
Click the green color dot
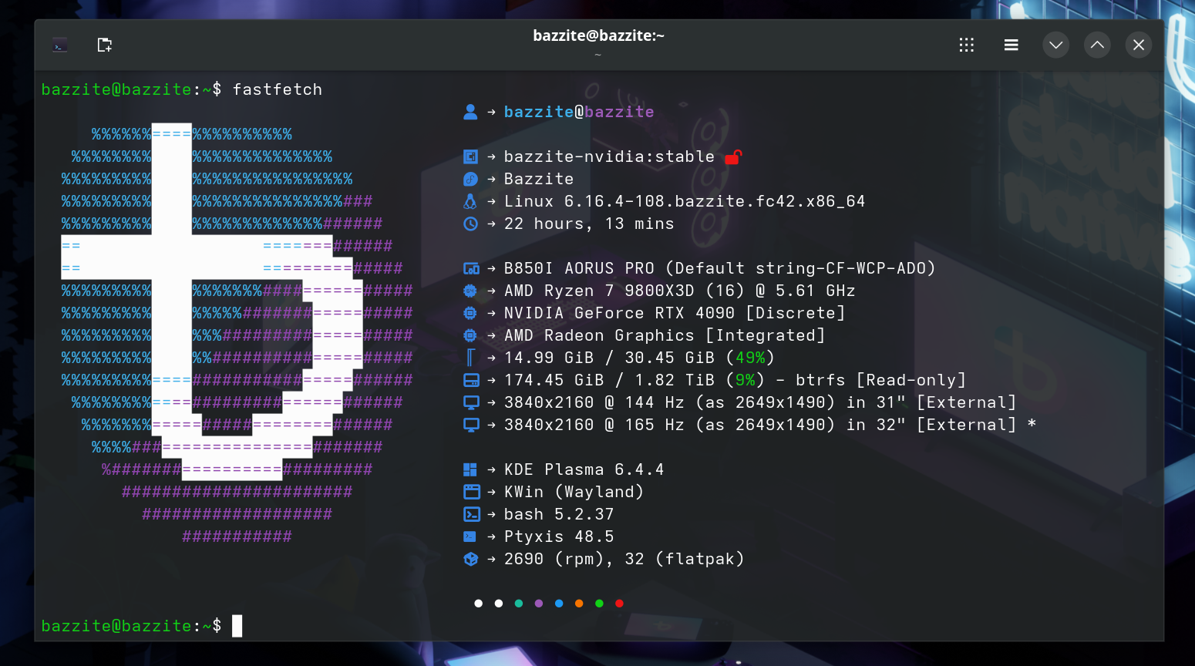599,604
